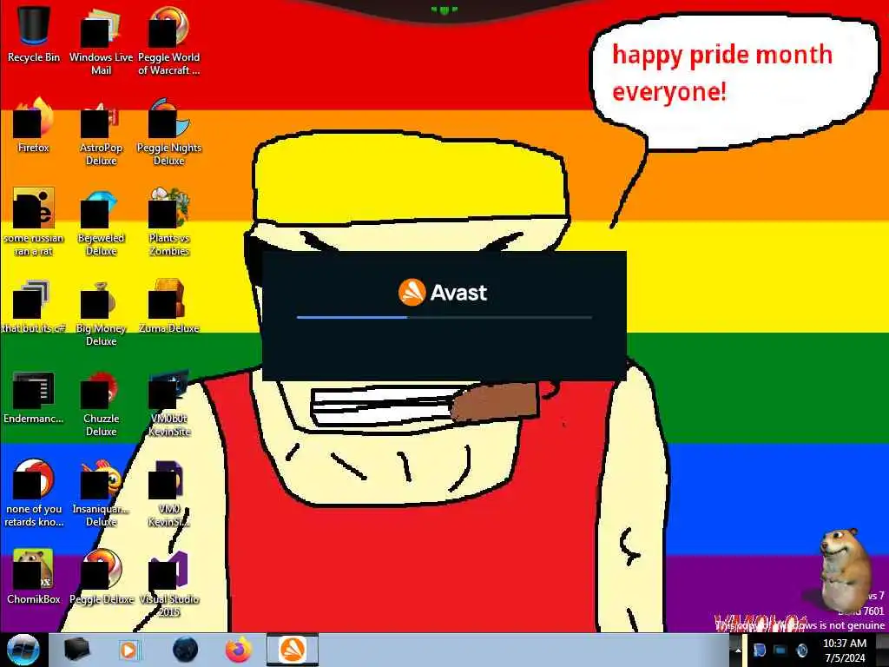The height and width of the screenshot is (667, 889).
Task: Launch Firefox from the taskbar
Action: 239,650
